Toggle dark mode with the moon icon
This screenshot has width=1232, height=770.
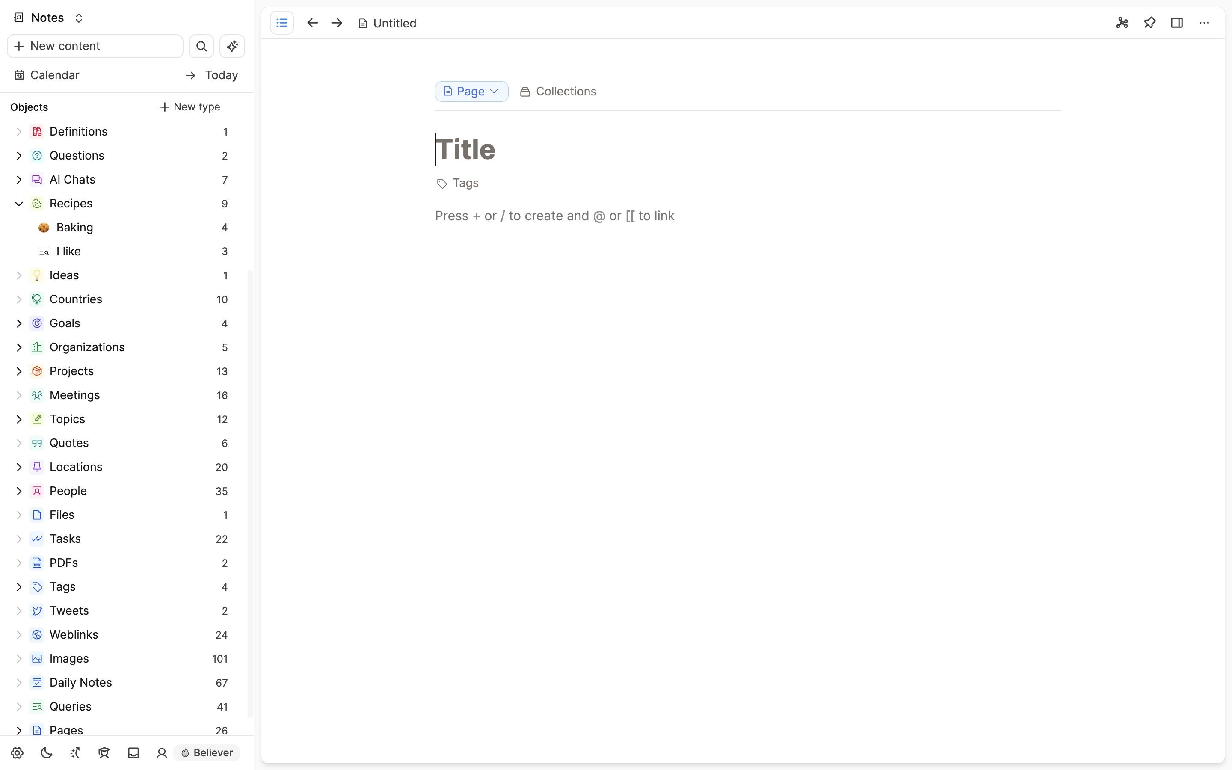pos(46,753)
